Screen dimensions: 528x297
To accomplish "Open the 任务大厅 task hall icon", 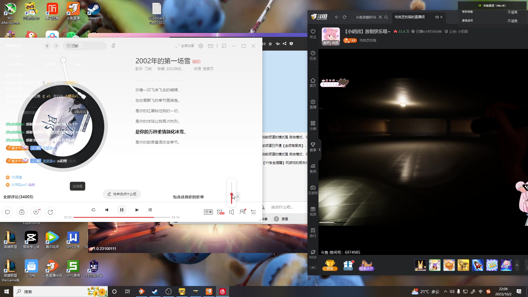I will pos(366,265).
